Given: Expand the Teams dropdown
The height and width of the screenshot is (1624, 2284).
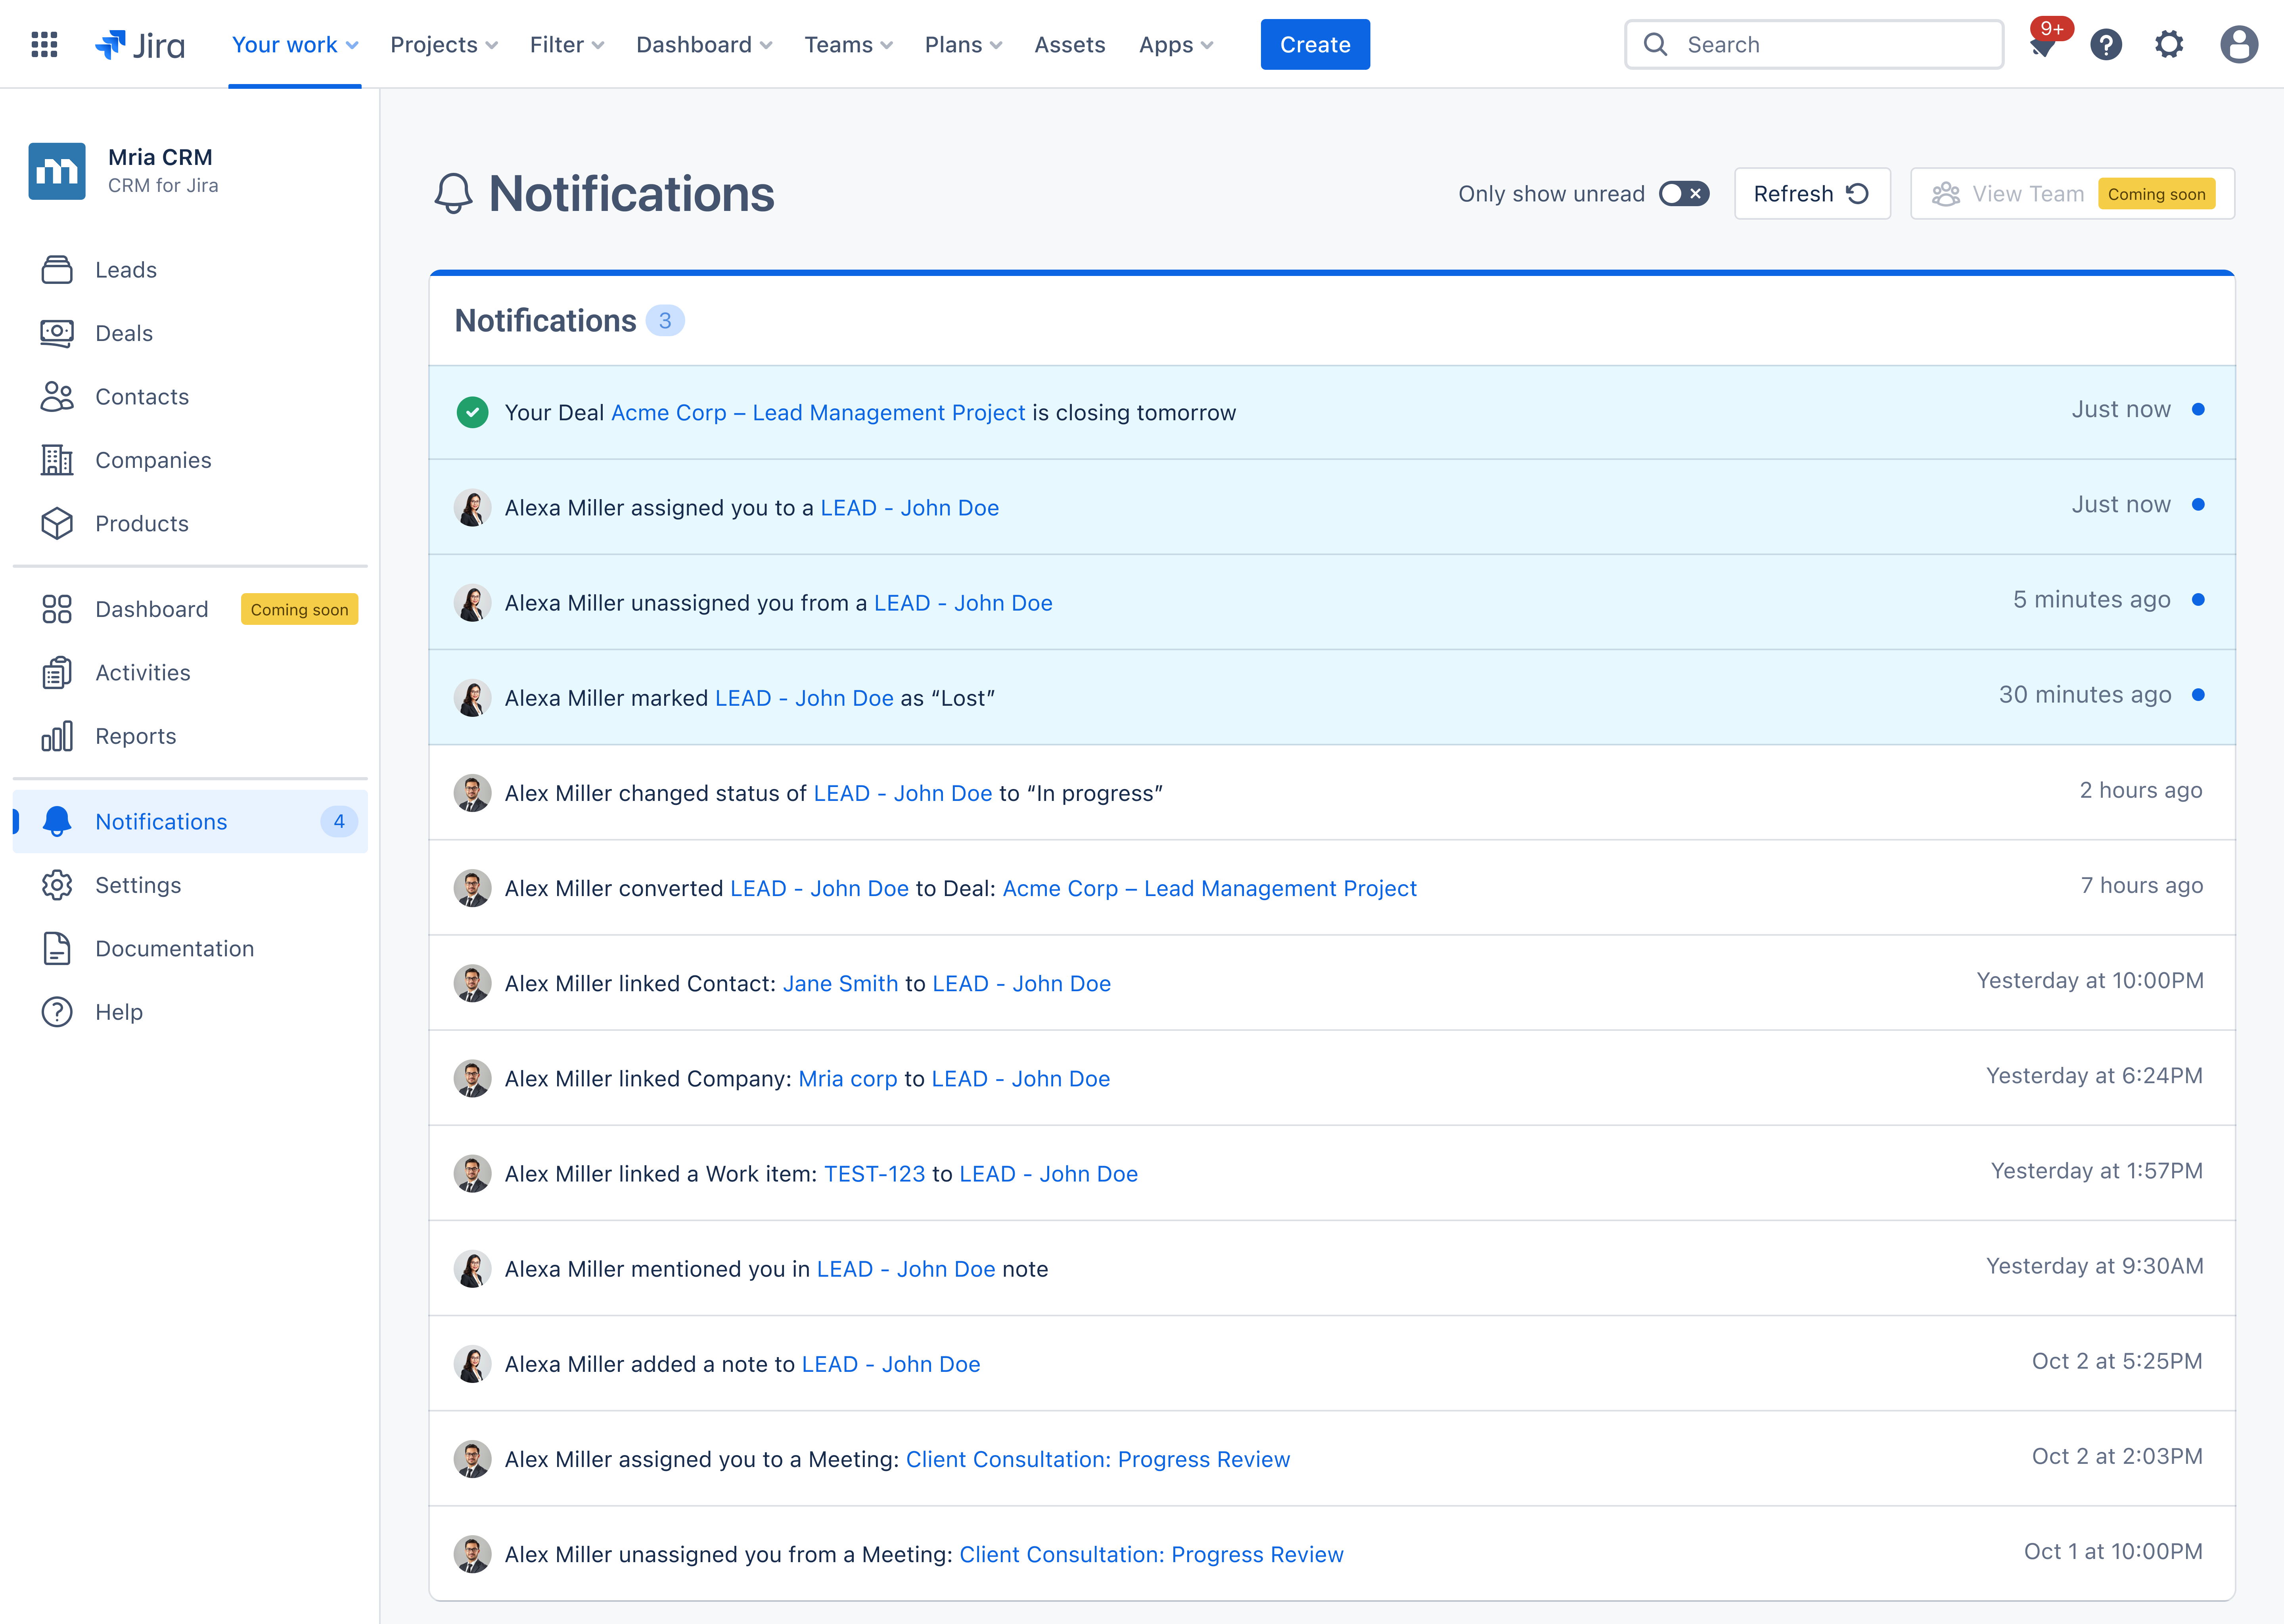Looking at the screenshot, I should [x=849, y=45].
